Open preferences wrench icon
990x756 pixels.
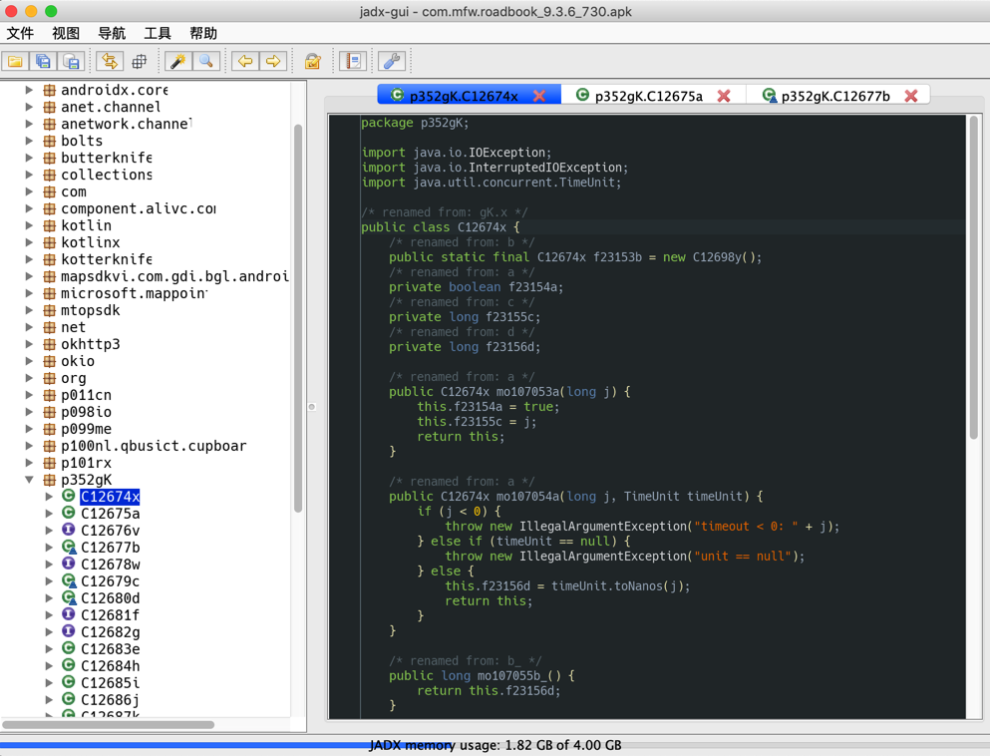(392, 61)
